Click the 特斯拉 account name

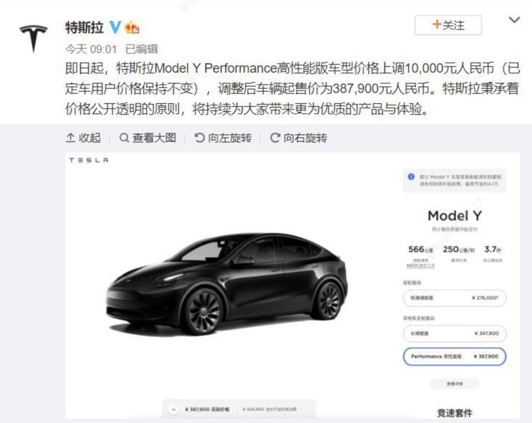tap(84, 28)
